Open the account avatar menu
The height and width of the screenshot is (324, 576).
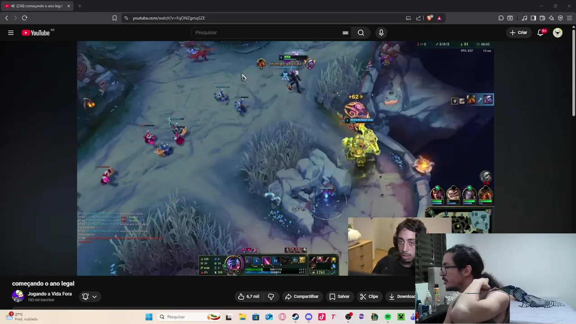[558, 32]
